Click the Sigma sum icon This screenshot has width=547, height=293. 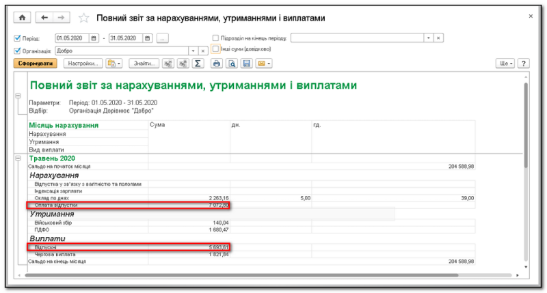point(198,64)
